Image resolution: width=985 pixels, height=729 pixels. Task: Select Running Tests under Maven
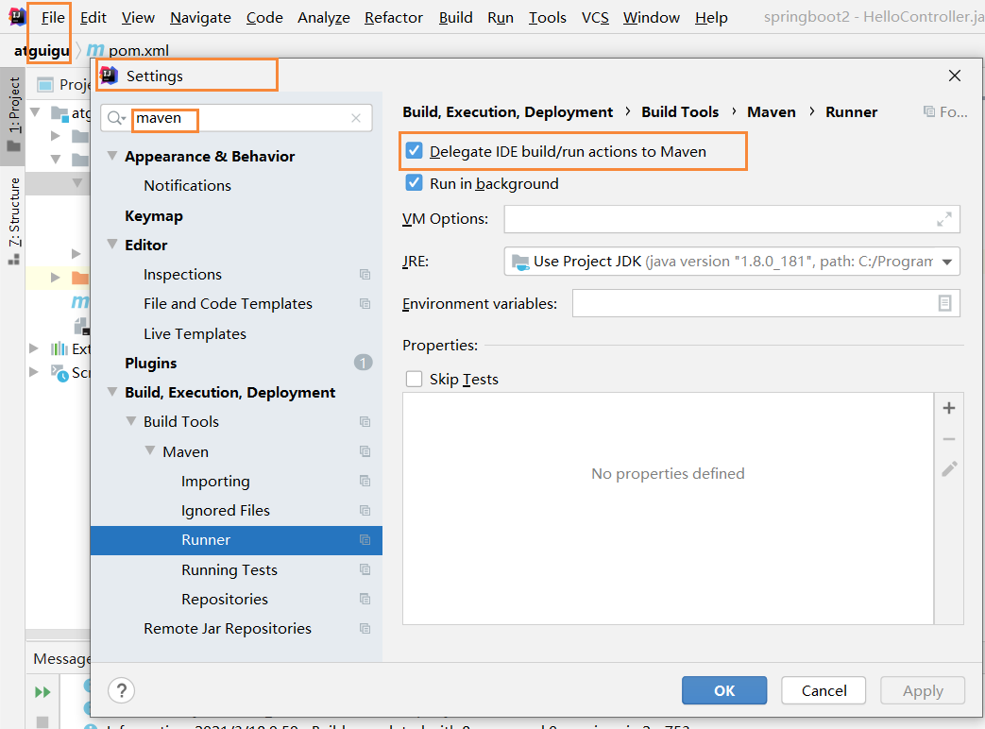229,569
